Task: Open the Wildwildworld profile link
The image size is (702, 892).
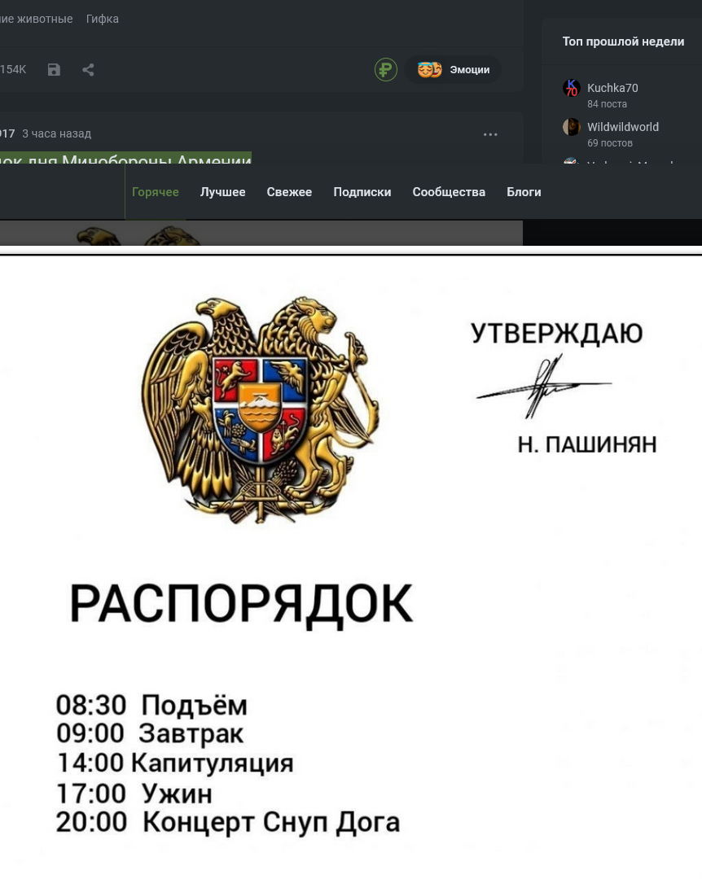Action: point(623,127)
